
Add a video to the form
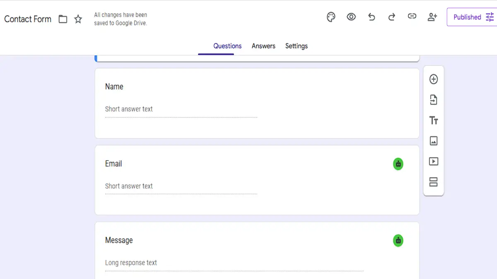point(434,162)
